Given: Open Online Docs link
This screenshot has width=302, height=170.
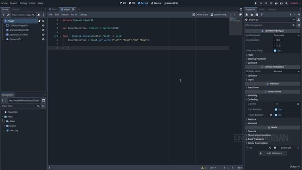Looking at the screenshot, I should point(200,15).
